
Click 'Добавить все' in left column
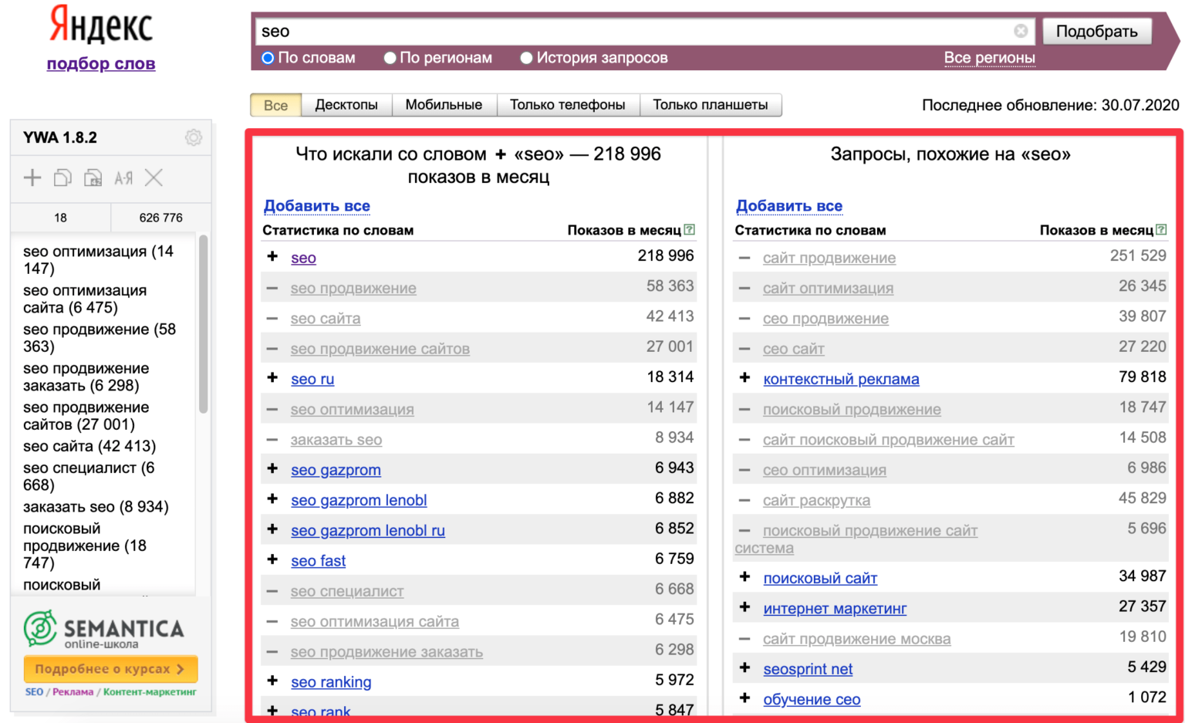pos(317,206)
